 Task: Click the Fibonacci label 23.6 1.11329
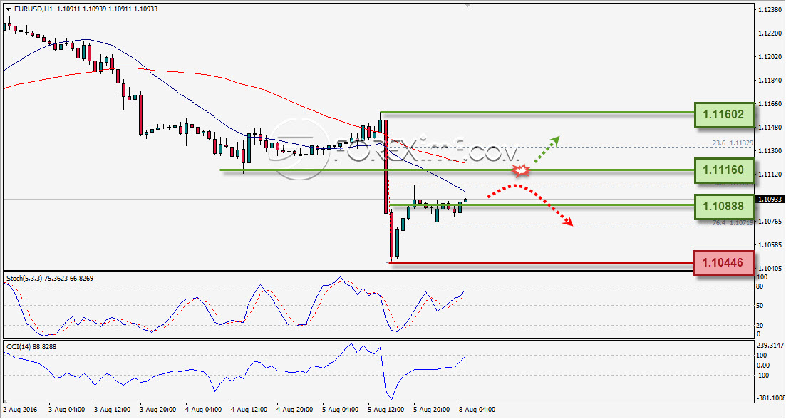click(x=733, y=143)
